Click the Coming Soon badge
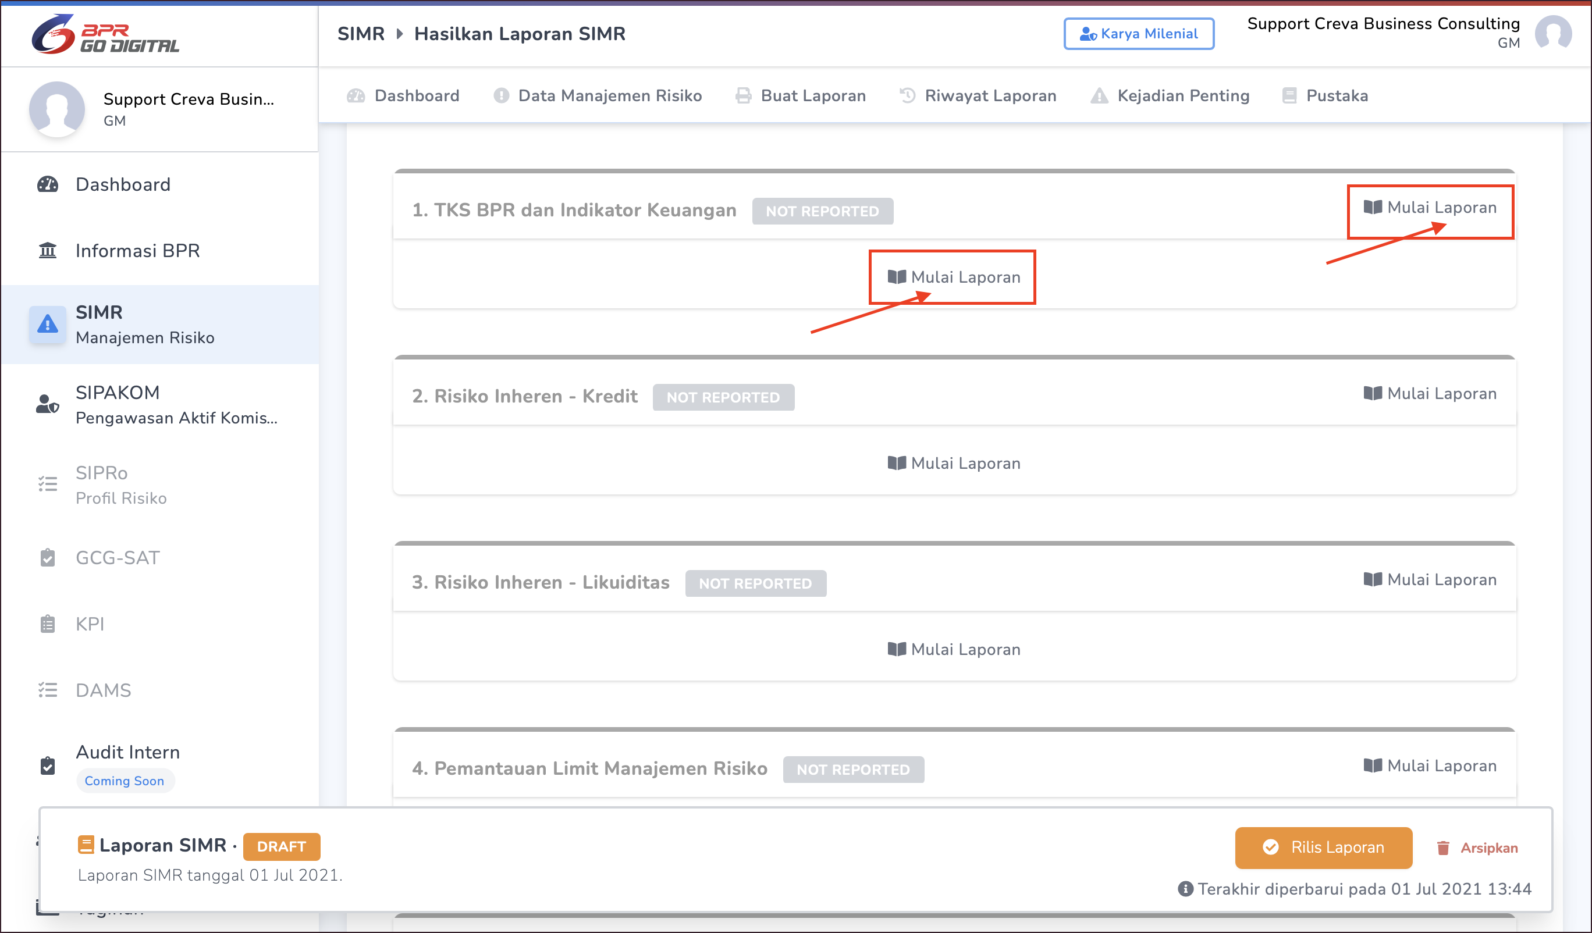This screenshot has height=933, width=1592. pos(125,781)
